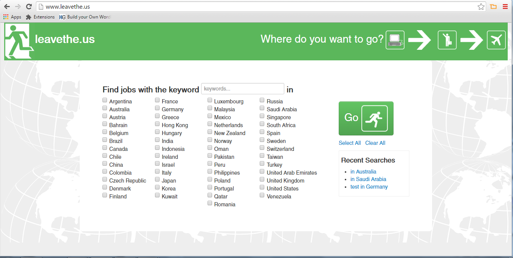513x258 pixels.
Task: Click browser back arrow
Action: pos(7,6)
